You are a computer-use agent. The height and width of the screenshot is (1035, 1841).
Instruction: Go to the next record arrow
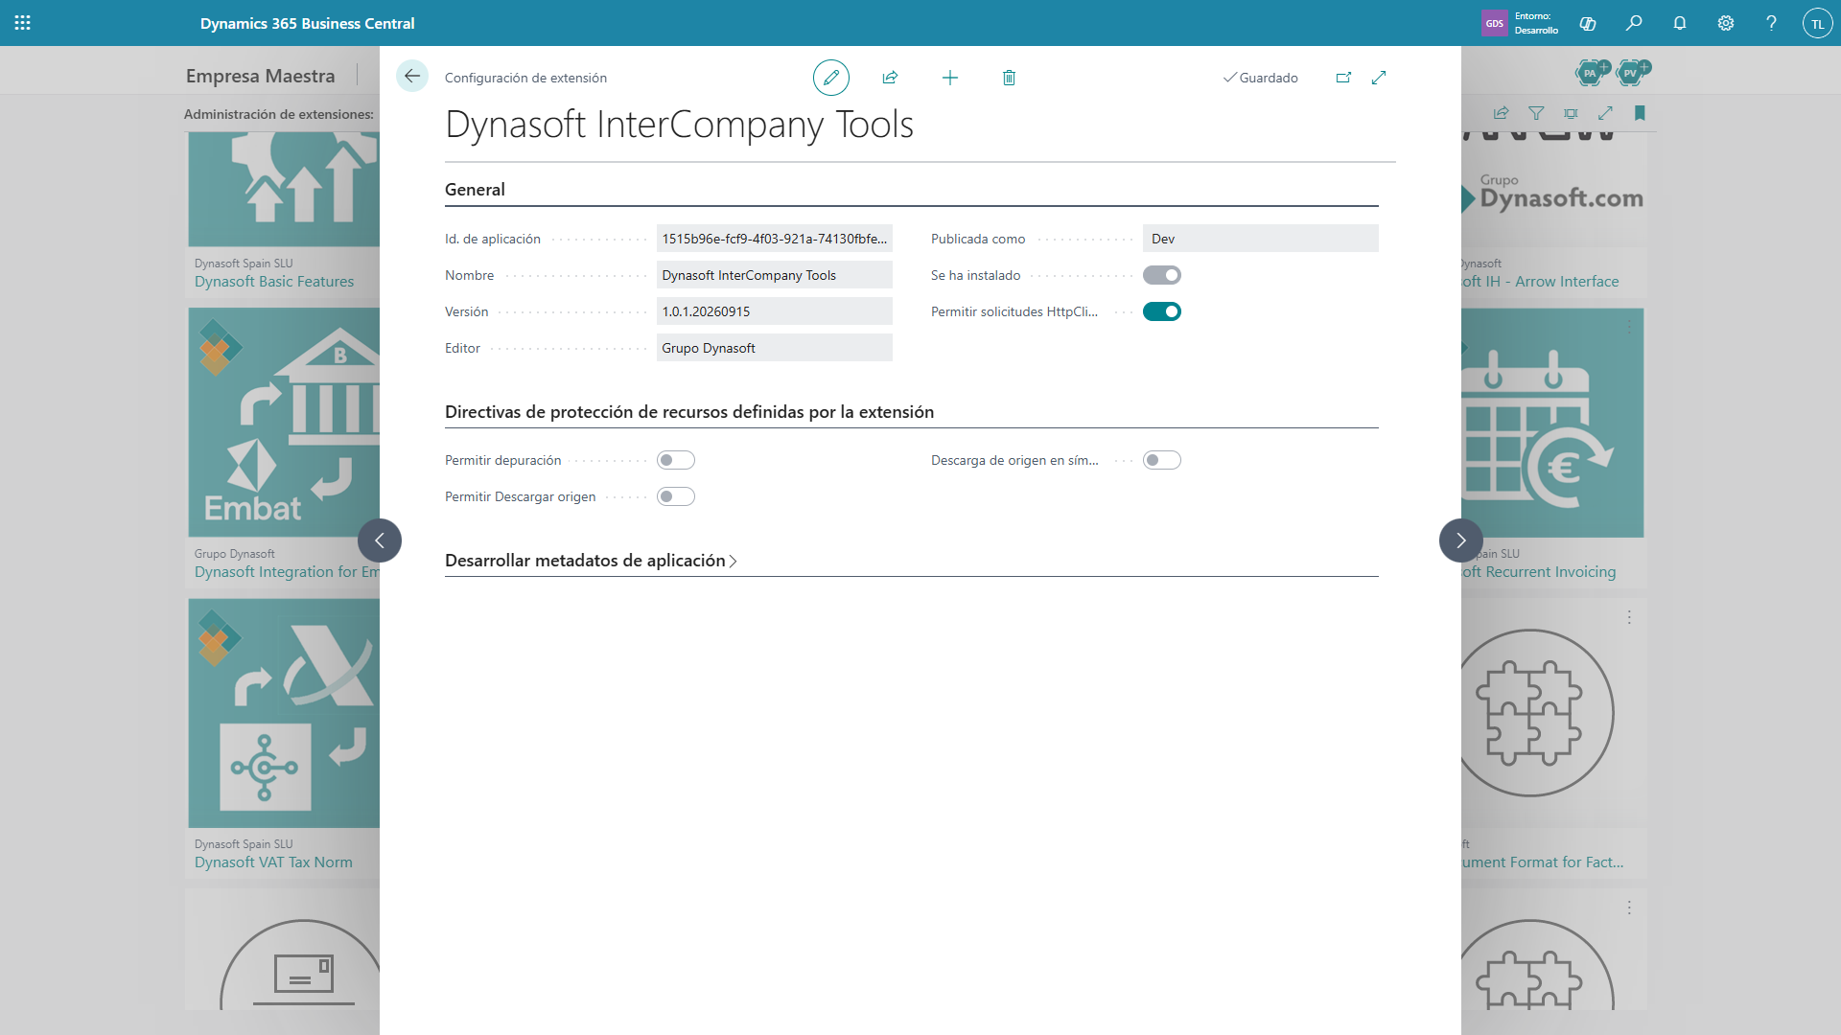coord(1461,540)
